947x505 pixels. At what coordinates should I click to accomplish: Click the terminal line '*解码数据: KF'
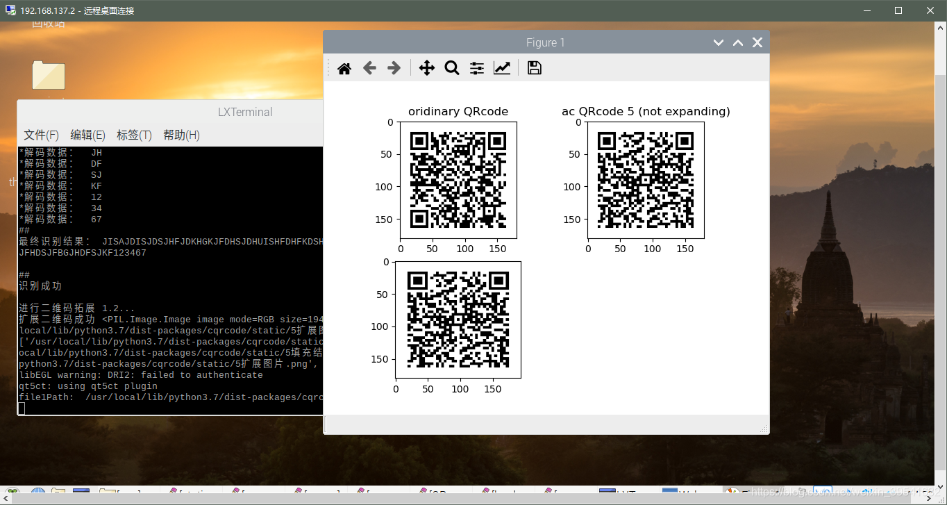click(x=60, y=186)
